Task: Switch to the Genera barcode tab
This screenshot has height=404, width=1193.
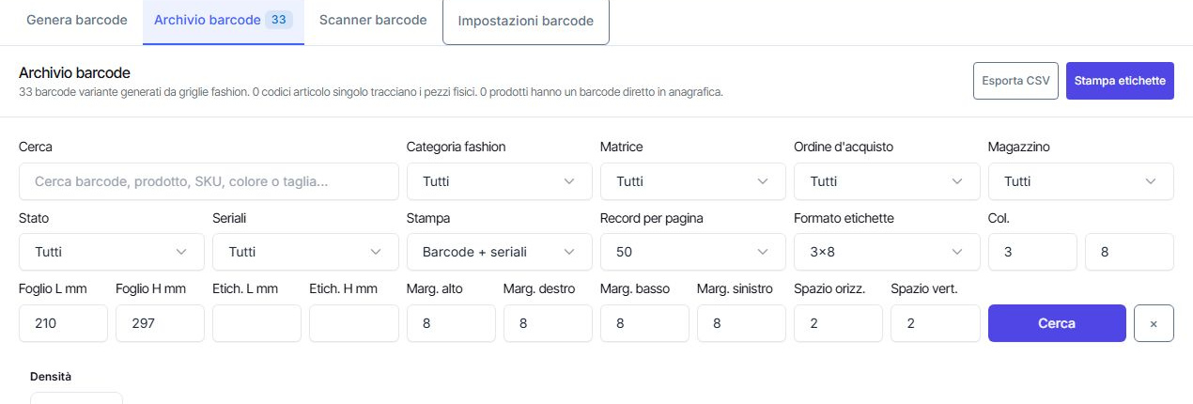Action: [x=76, y=20]
